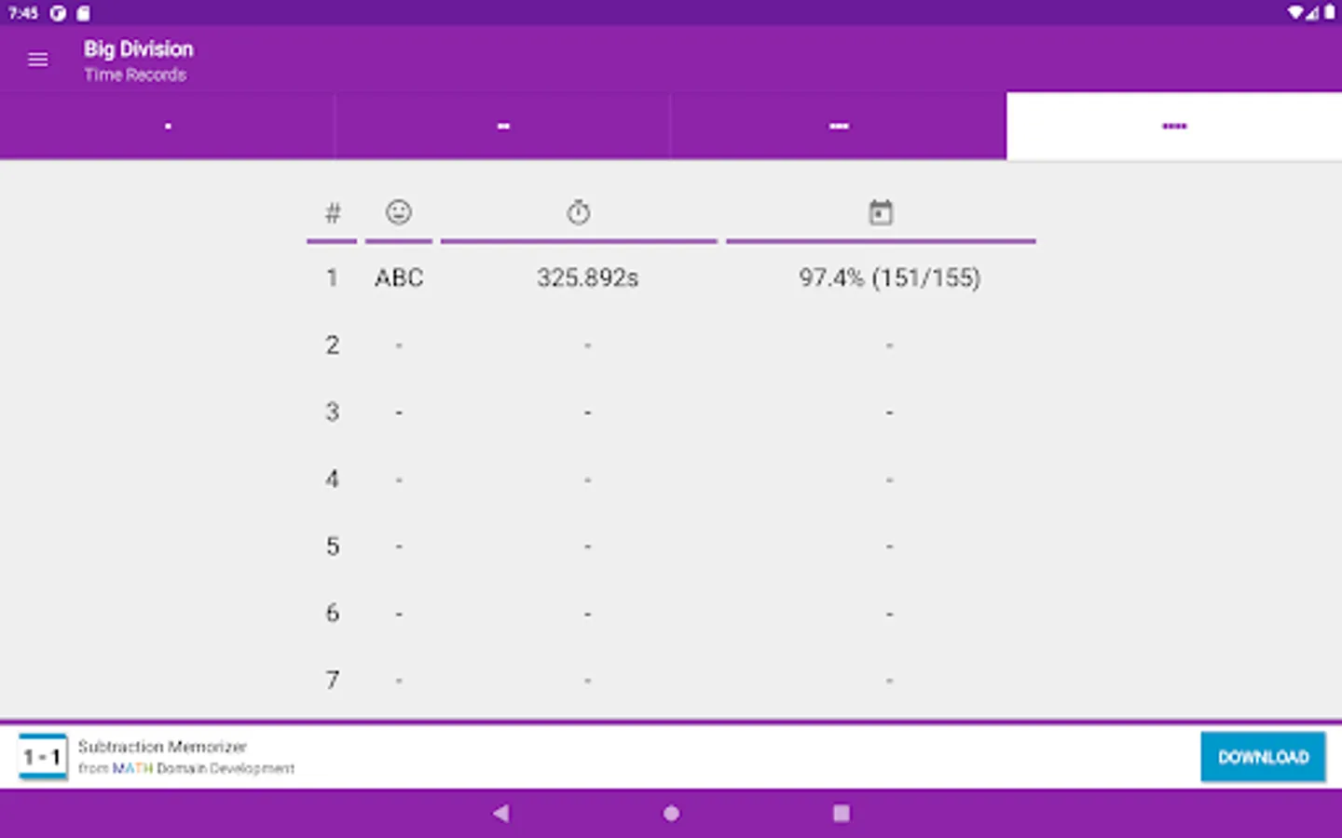The image size is (1342, 838).
Task: Click the Big Division app title
Action: tap(139, 49)
